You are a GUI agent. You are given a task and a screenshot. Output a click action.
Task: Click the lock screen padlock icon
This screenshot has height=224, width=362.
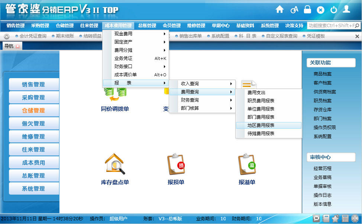point(307,10)
